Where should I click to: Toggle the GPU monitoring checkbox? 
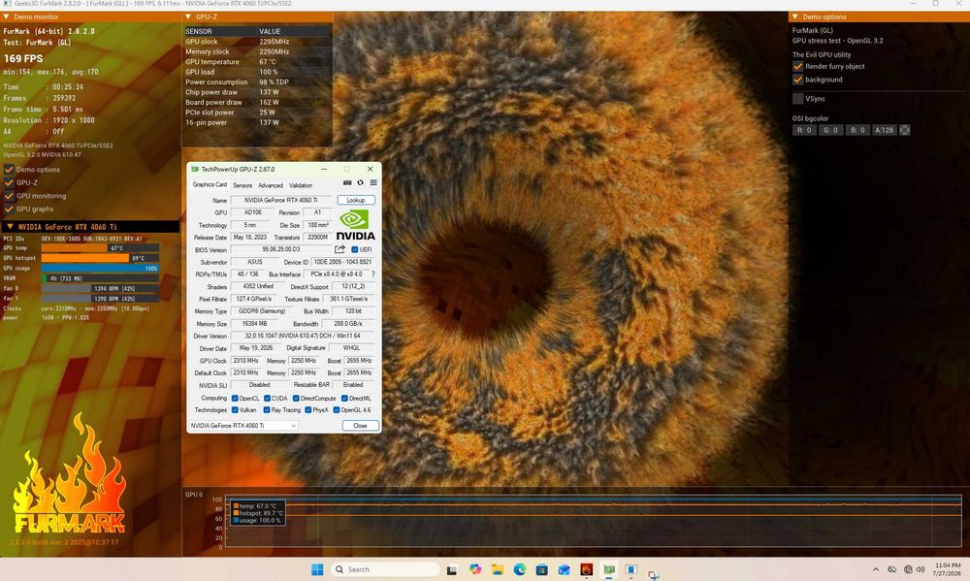coord(9,196)
